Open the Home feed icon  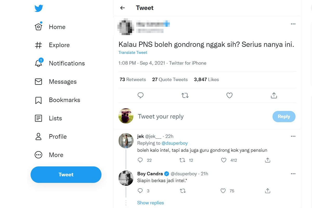38,27
